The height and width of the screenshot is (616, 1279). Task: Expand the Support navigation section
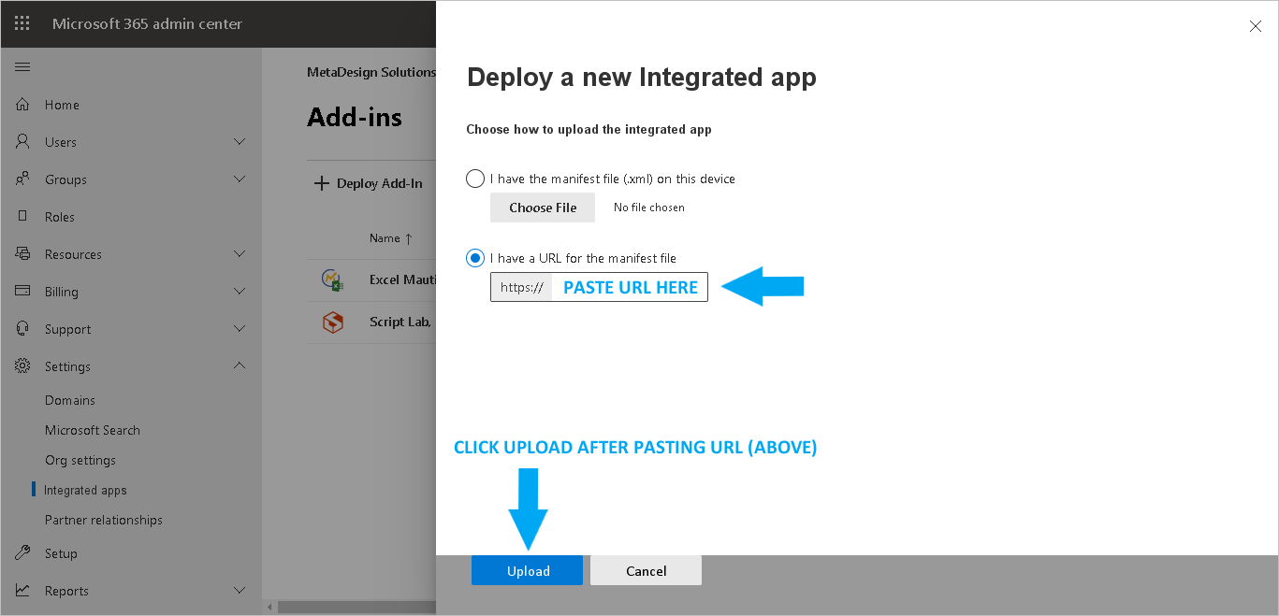[240, 329]
